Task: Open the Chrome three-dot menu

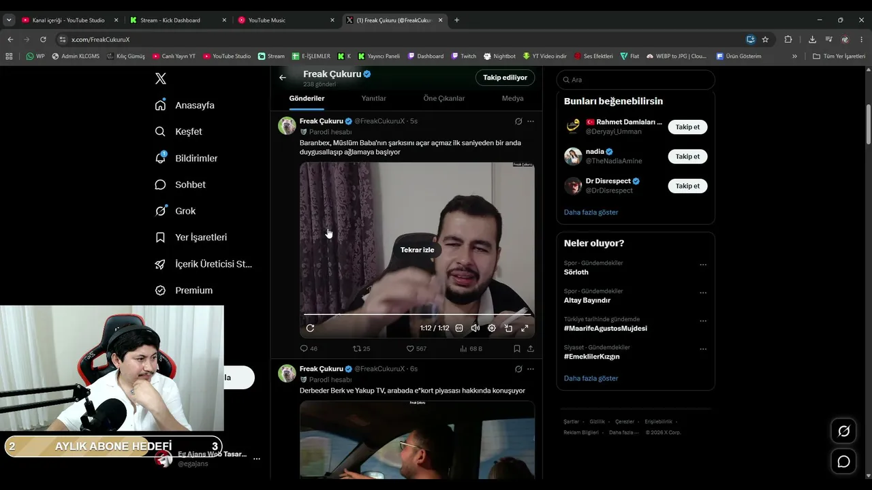Action: pyautogui.click(x=862, y=39)
